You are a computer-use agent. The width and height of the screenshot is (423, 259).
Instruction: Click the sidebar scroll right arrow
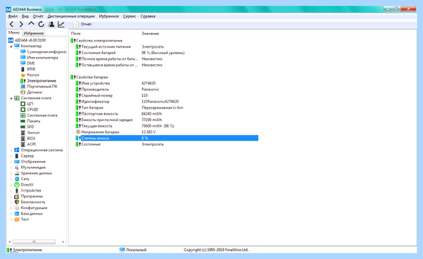63,242
